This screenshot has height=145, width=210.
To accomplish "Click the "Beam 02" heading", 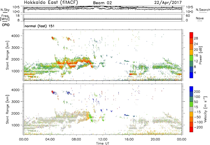I will [102, 3].
